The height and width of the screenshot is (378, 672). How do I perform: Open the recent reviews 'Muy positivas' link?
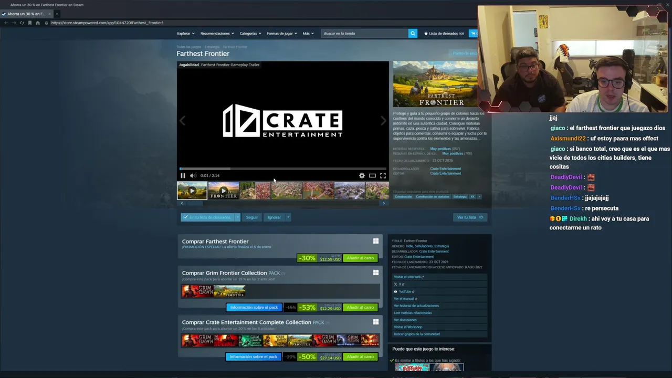coord(440,149)
